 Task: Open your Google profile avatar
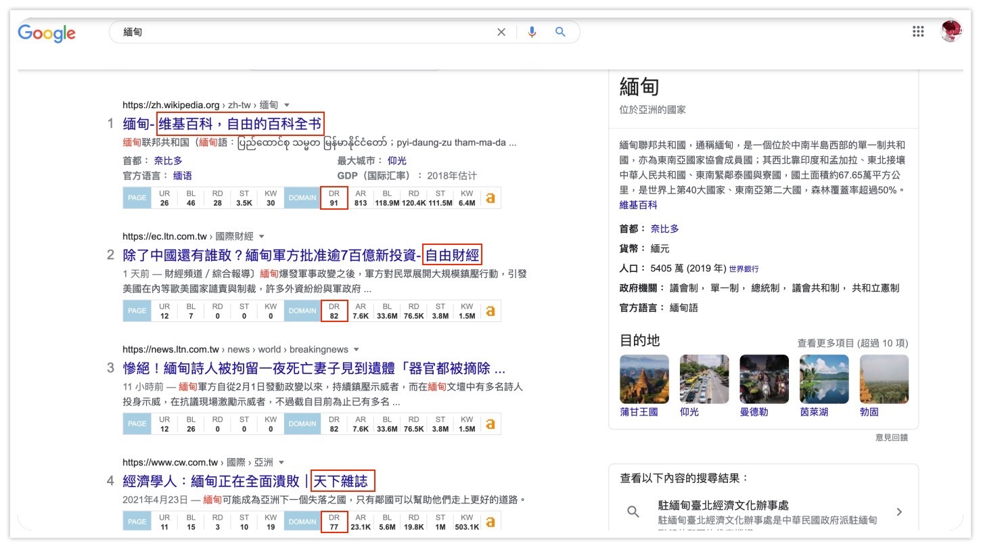951,30
